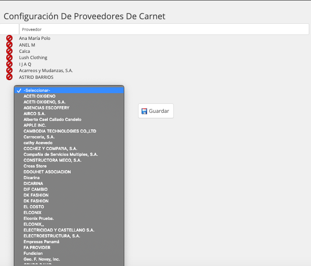311x266 pixels.
Task: Select Alberto Cael Callado Candelo option
Action: tap(69, 120)
